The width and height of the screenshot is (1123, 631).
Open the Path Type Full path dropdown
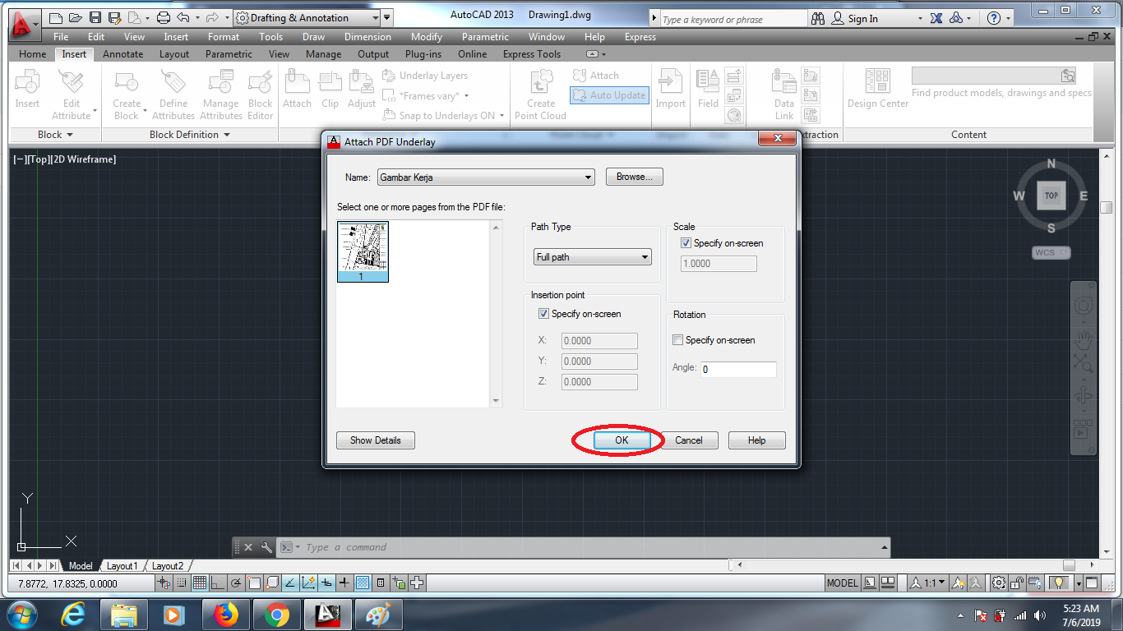[592, 257]
